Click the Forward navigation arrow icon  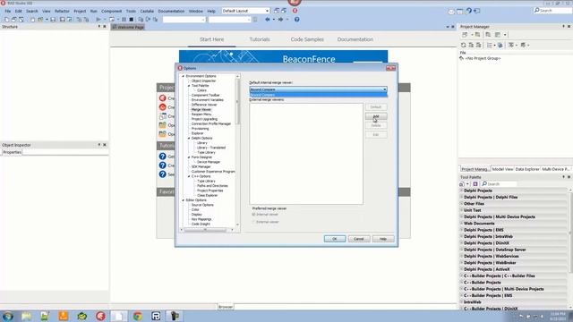[x=280, y=20]
